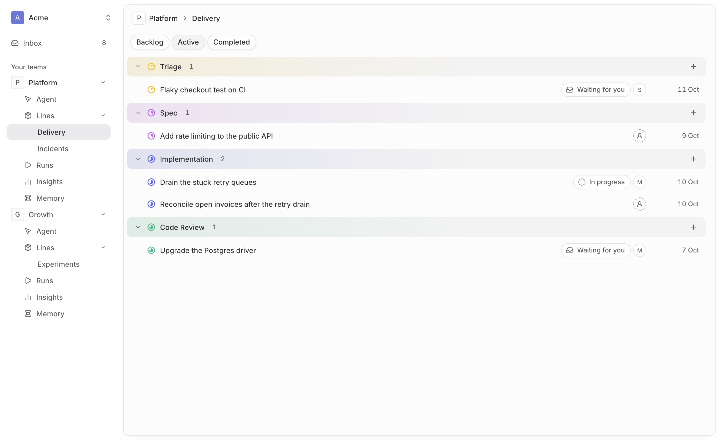Screen dimensions: 726x440
Task: Open Runs under the Growth team
Action: point(59,280)
